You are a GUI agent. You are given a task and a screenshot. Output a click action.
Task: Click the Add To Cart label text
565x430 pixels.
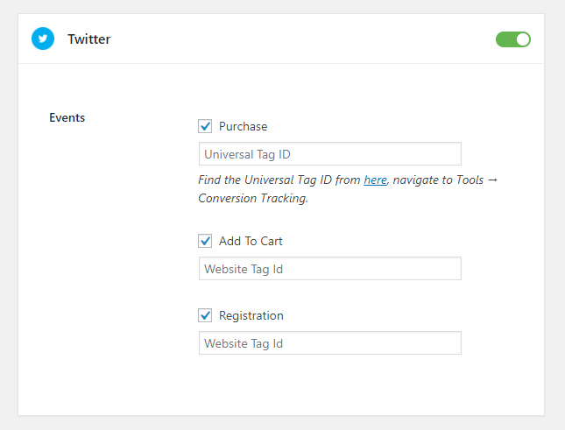pyautogui.click(x=251, y=241)
